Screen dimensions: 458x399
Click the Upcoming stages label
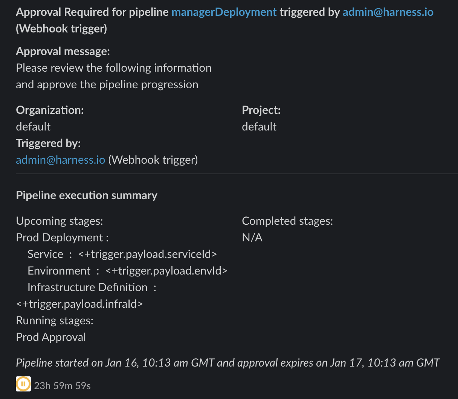(x=60, y=221)
